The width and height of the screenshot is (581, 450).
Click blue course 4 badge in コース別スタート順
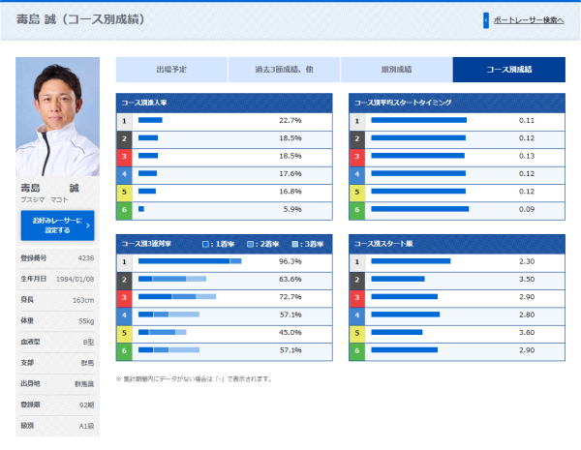tap(357, 315)
